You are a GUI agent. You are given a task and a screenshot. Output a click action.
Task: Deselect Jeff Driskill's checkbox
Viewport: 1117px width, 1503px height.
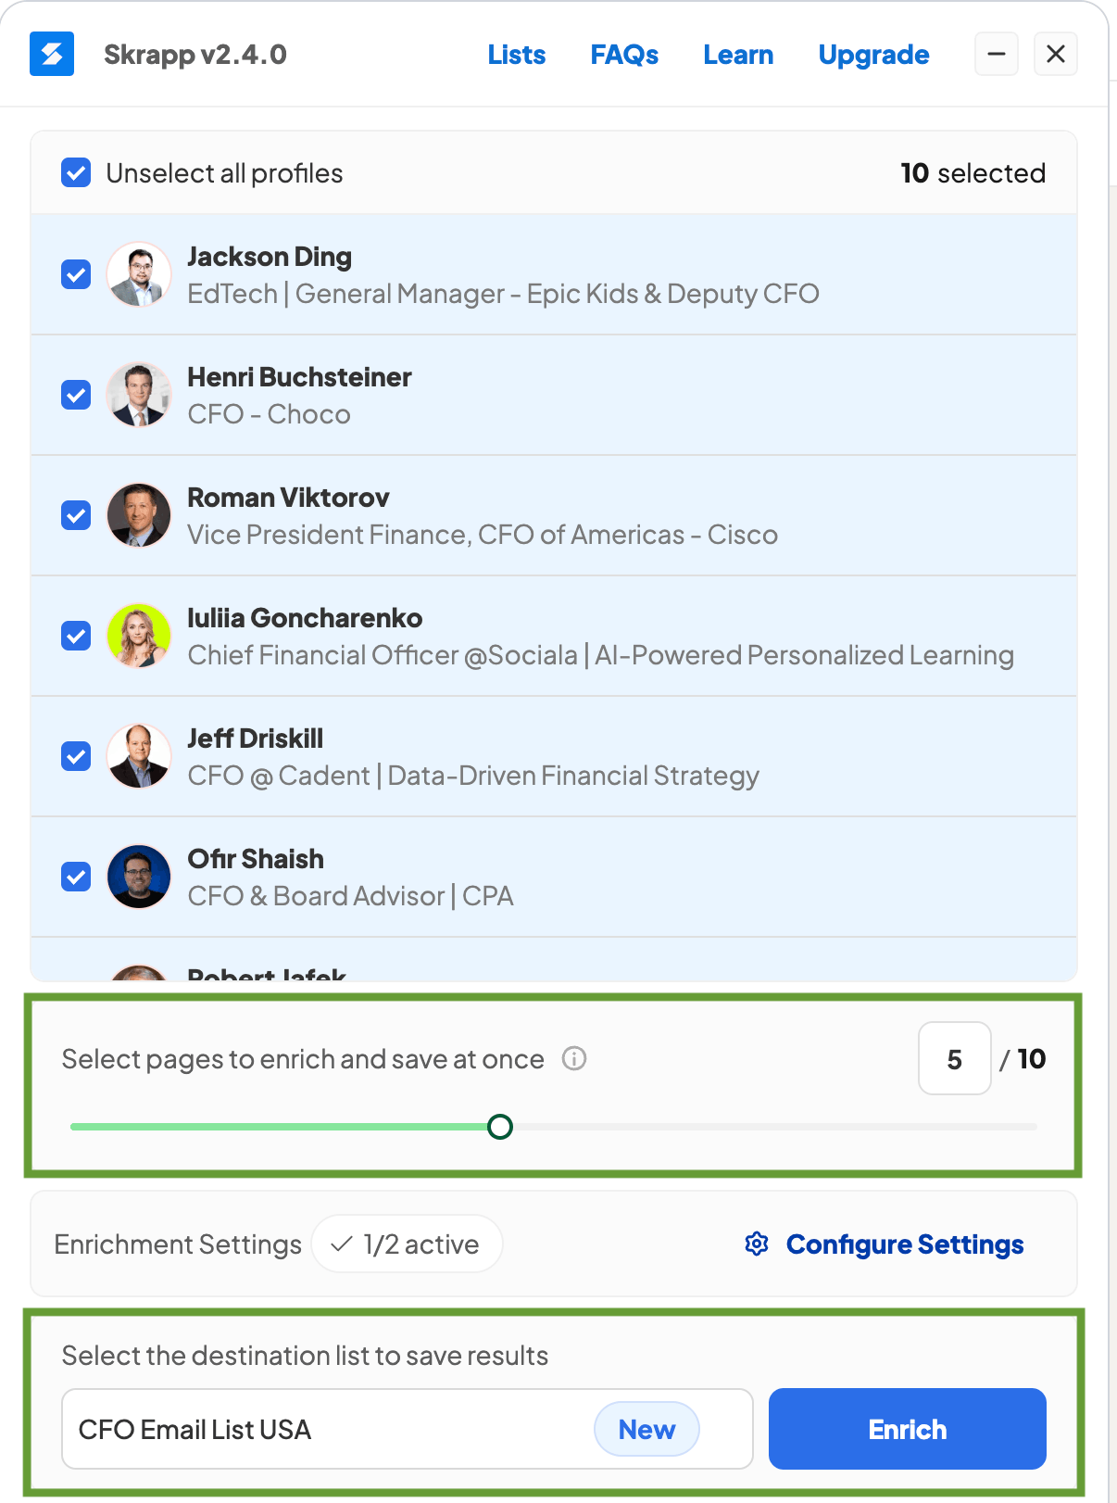tap(76, 756)
